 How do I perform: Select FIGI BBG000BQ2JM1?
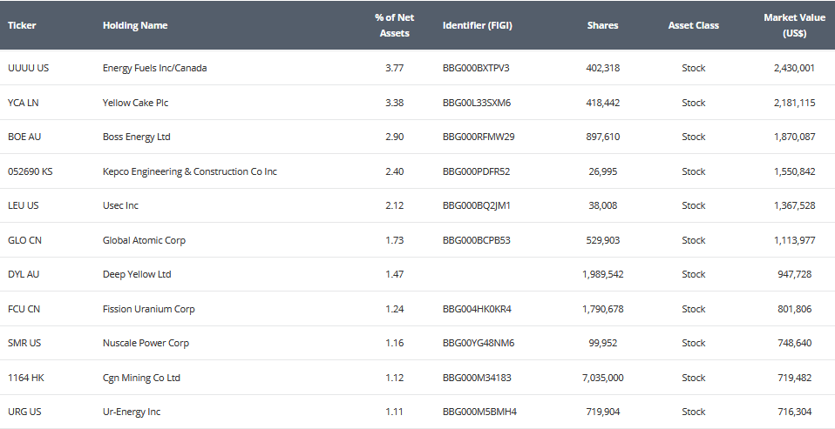(x=477, y=205)
